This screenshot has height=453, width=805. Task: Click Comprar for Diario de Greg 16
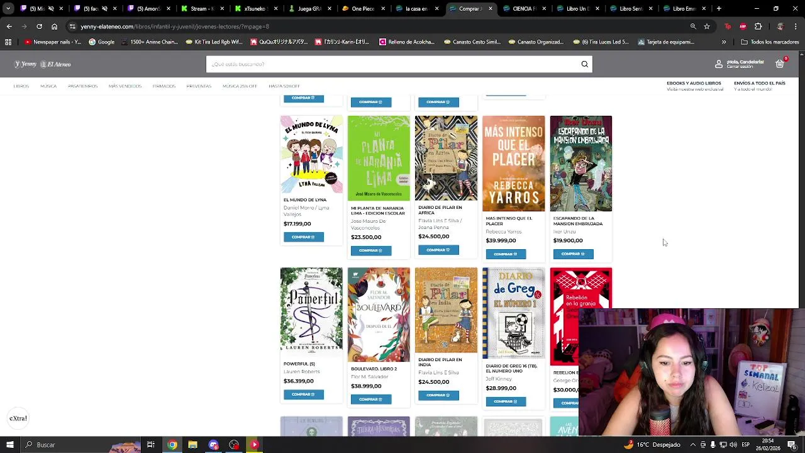click(x=506, y=401)
